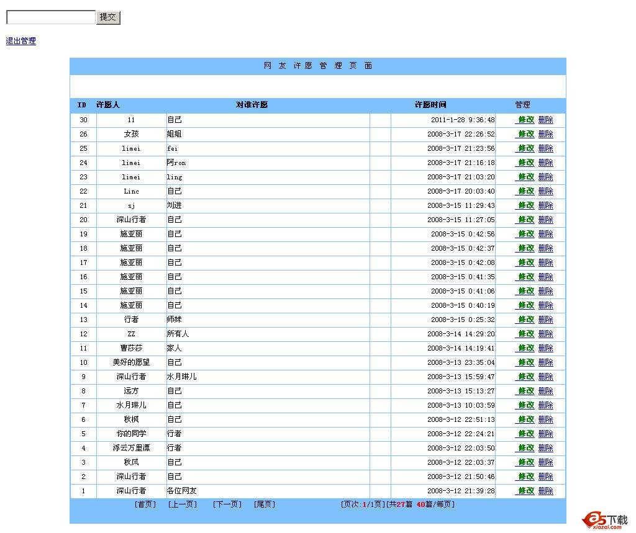
Task: Delete the 师妹 row ID 13 via 删除
Action: pyautogui.click(x=545, y=320)
